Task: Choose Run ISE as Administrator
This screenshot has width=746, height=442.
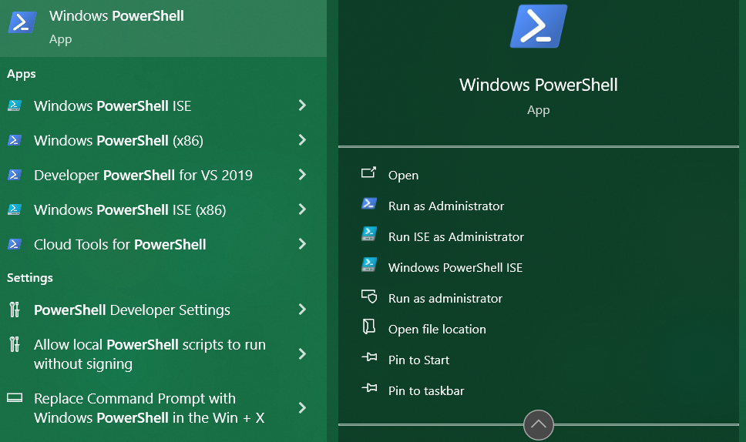Action: pyautogui.click(x=455, y=236)
